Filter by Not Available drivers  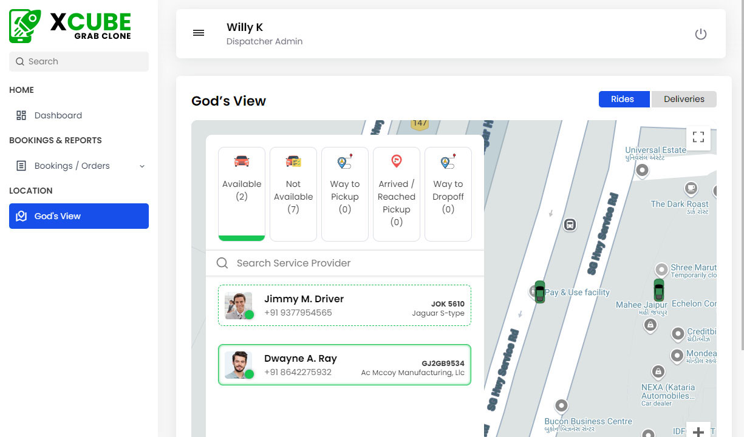coord(293,193)
